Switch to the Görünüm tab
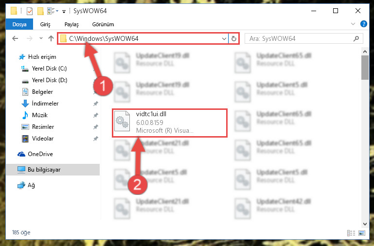 point(103,24)
